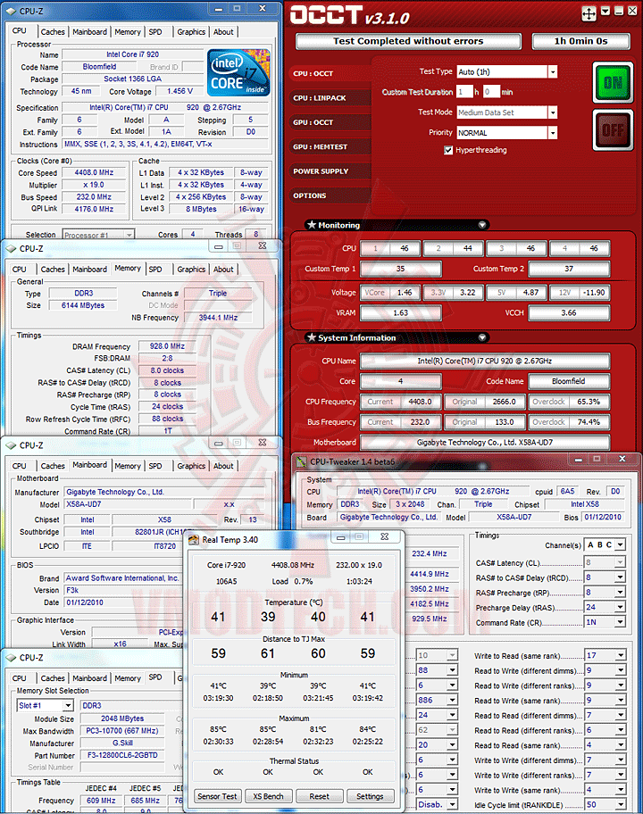The height and width of the screenshot is (814, 643).
Task: Click title icon of CPU-Z Motherboard window
Action: coord(11,445)
